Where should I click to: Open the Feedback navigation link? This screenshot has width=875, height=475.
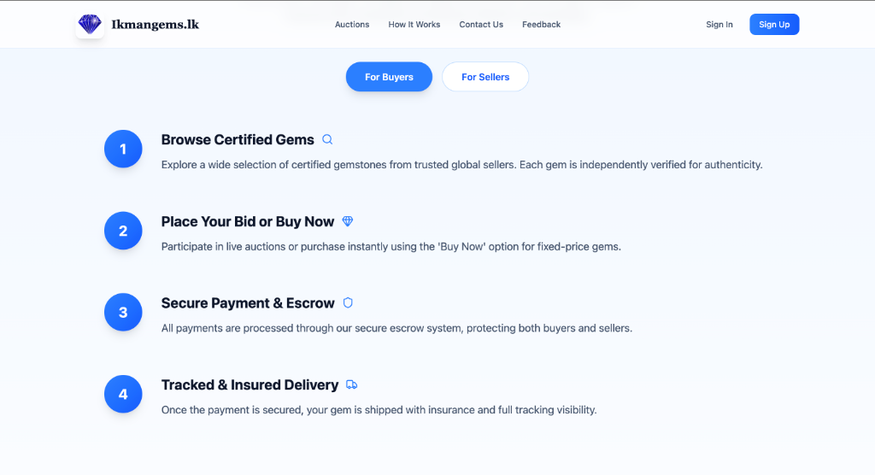542,25
